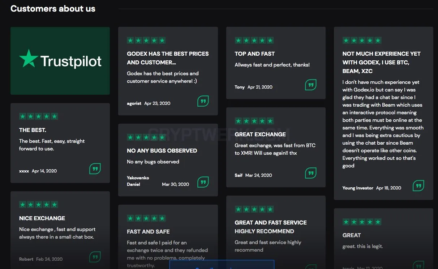Click quote icon on Robert's review
Screen dimensions: 438x269
[95, 257]
